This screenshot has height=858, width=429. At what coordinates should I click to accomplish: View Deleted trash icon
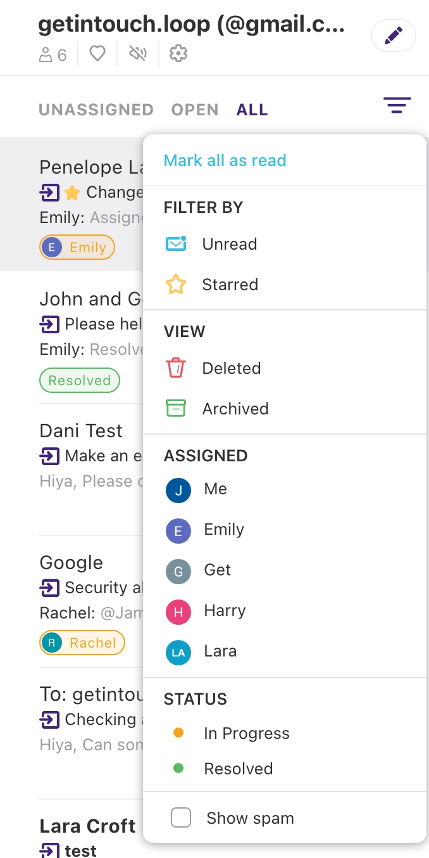pyautogui.click(x=176, y=368)
